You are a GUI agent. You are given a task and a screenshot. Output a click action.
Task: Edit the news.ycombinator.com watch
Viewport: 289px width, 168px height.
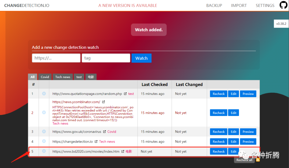[234, 113]
